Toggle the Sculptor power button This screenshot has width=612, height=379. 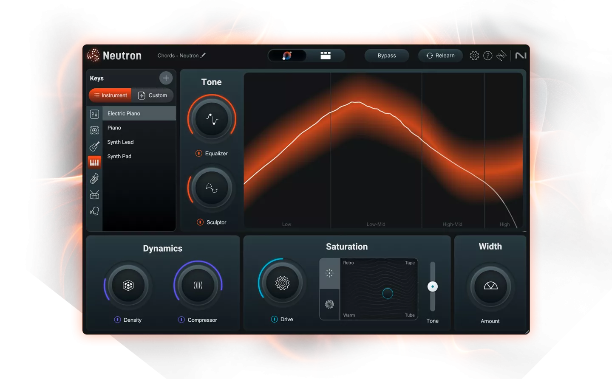click(200, 222)
